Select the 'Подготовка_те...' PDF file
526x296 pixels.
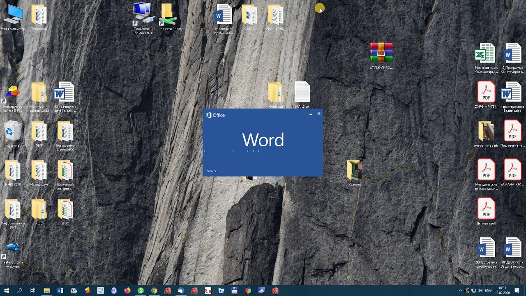(x=512, y=134)
